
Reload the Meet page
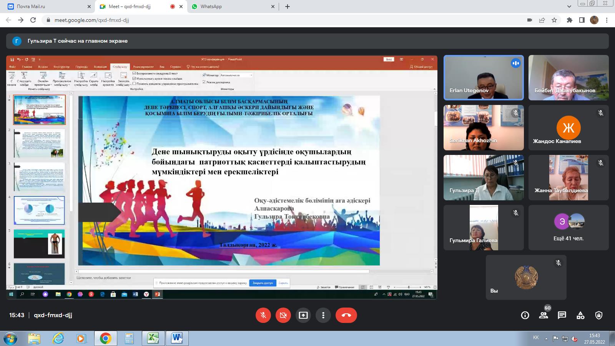pyautogui.click(x=33, y=20)
